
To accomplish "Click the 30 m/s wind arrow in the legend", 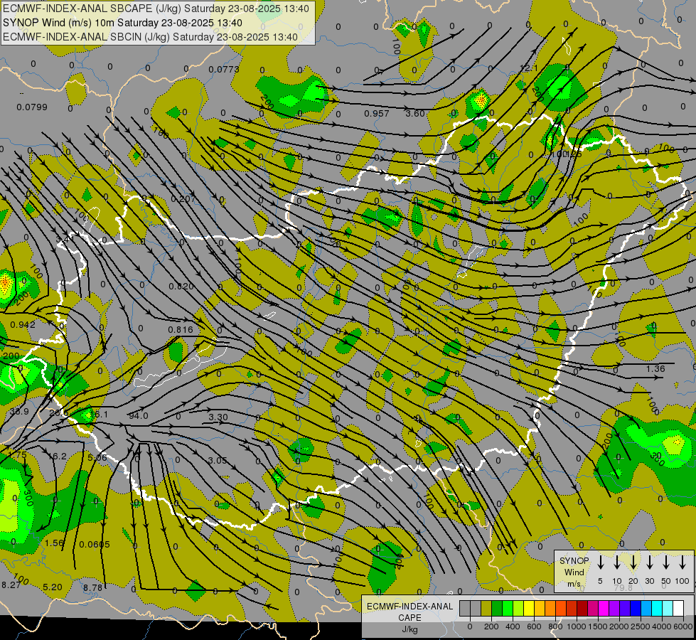I will (649, 562).
